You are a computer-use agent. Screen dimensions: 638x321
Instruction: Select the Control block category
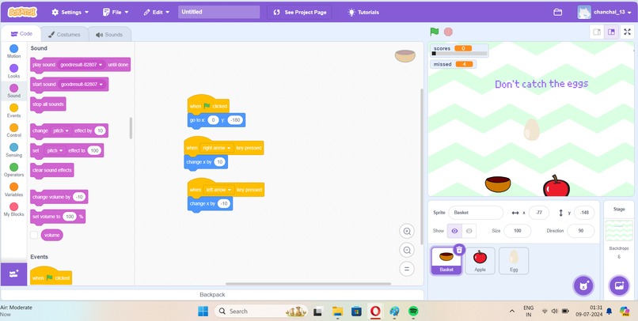13,130
